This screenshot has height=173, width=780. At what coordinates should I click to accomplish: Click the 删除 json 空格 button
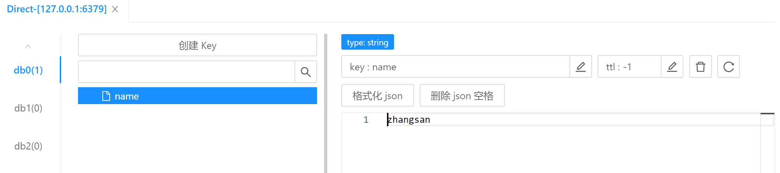462,96
